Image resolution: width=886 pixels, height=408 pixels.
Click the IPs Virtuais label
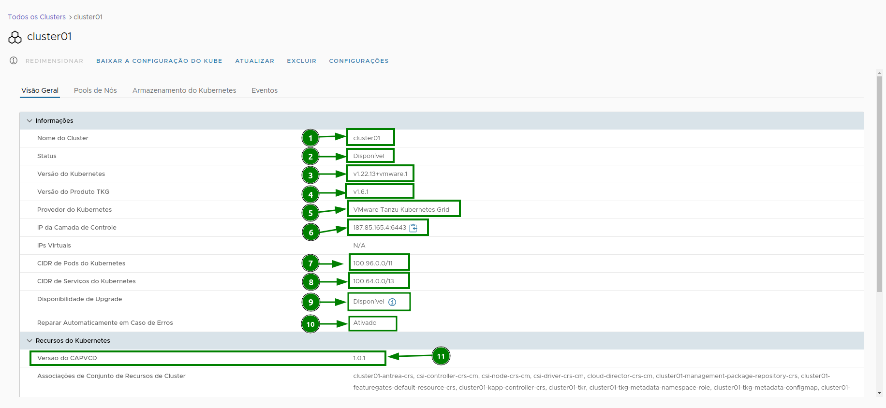[x=54, y=246]
